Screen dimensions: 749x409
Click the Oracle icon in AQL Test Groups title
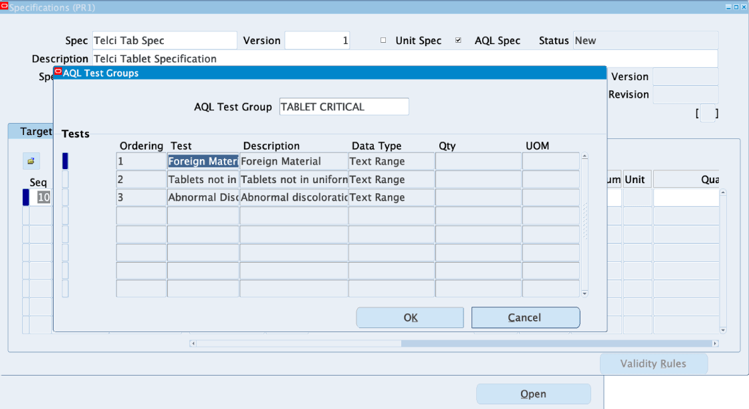(58, 72)
